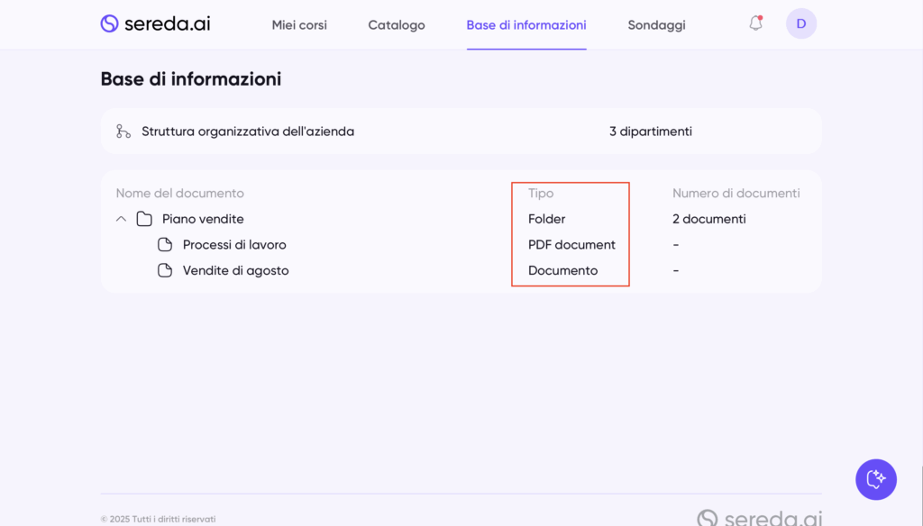
Task: Open the user profile avatar D
Action: click(800, 23)
